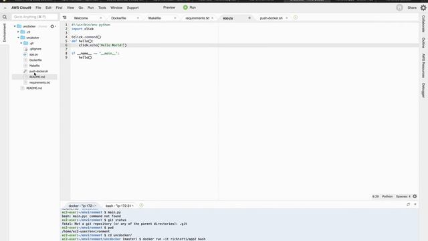
Task: Switch to the requirements.txt tab
Action: 197,18
